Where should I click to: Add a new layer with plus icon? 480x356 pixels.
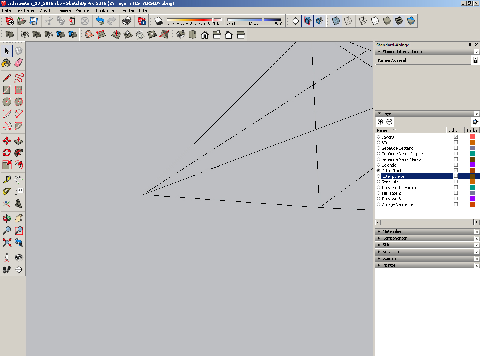click(380, 122)
